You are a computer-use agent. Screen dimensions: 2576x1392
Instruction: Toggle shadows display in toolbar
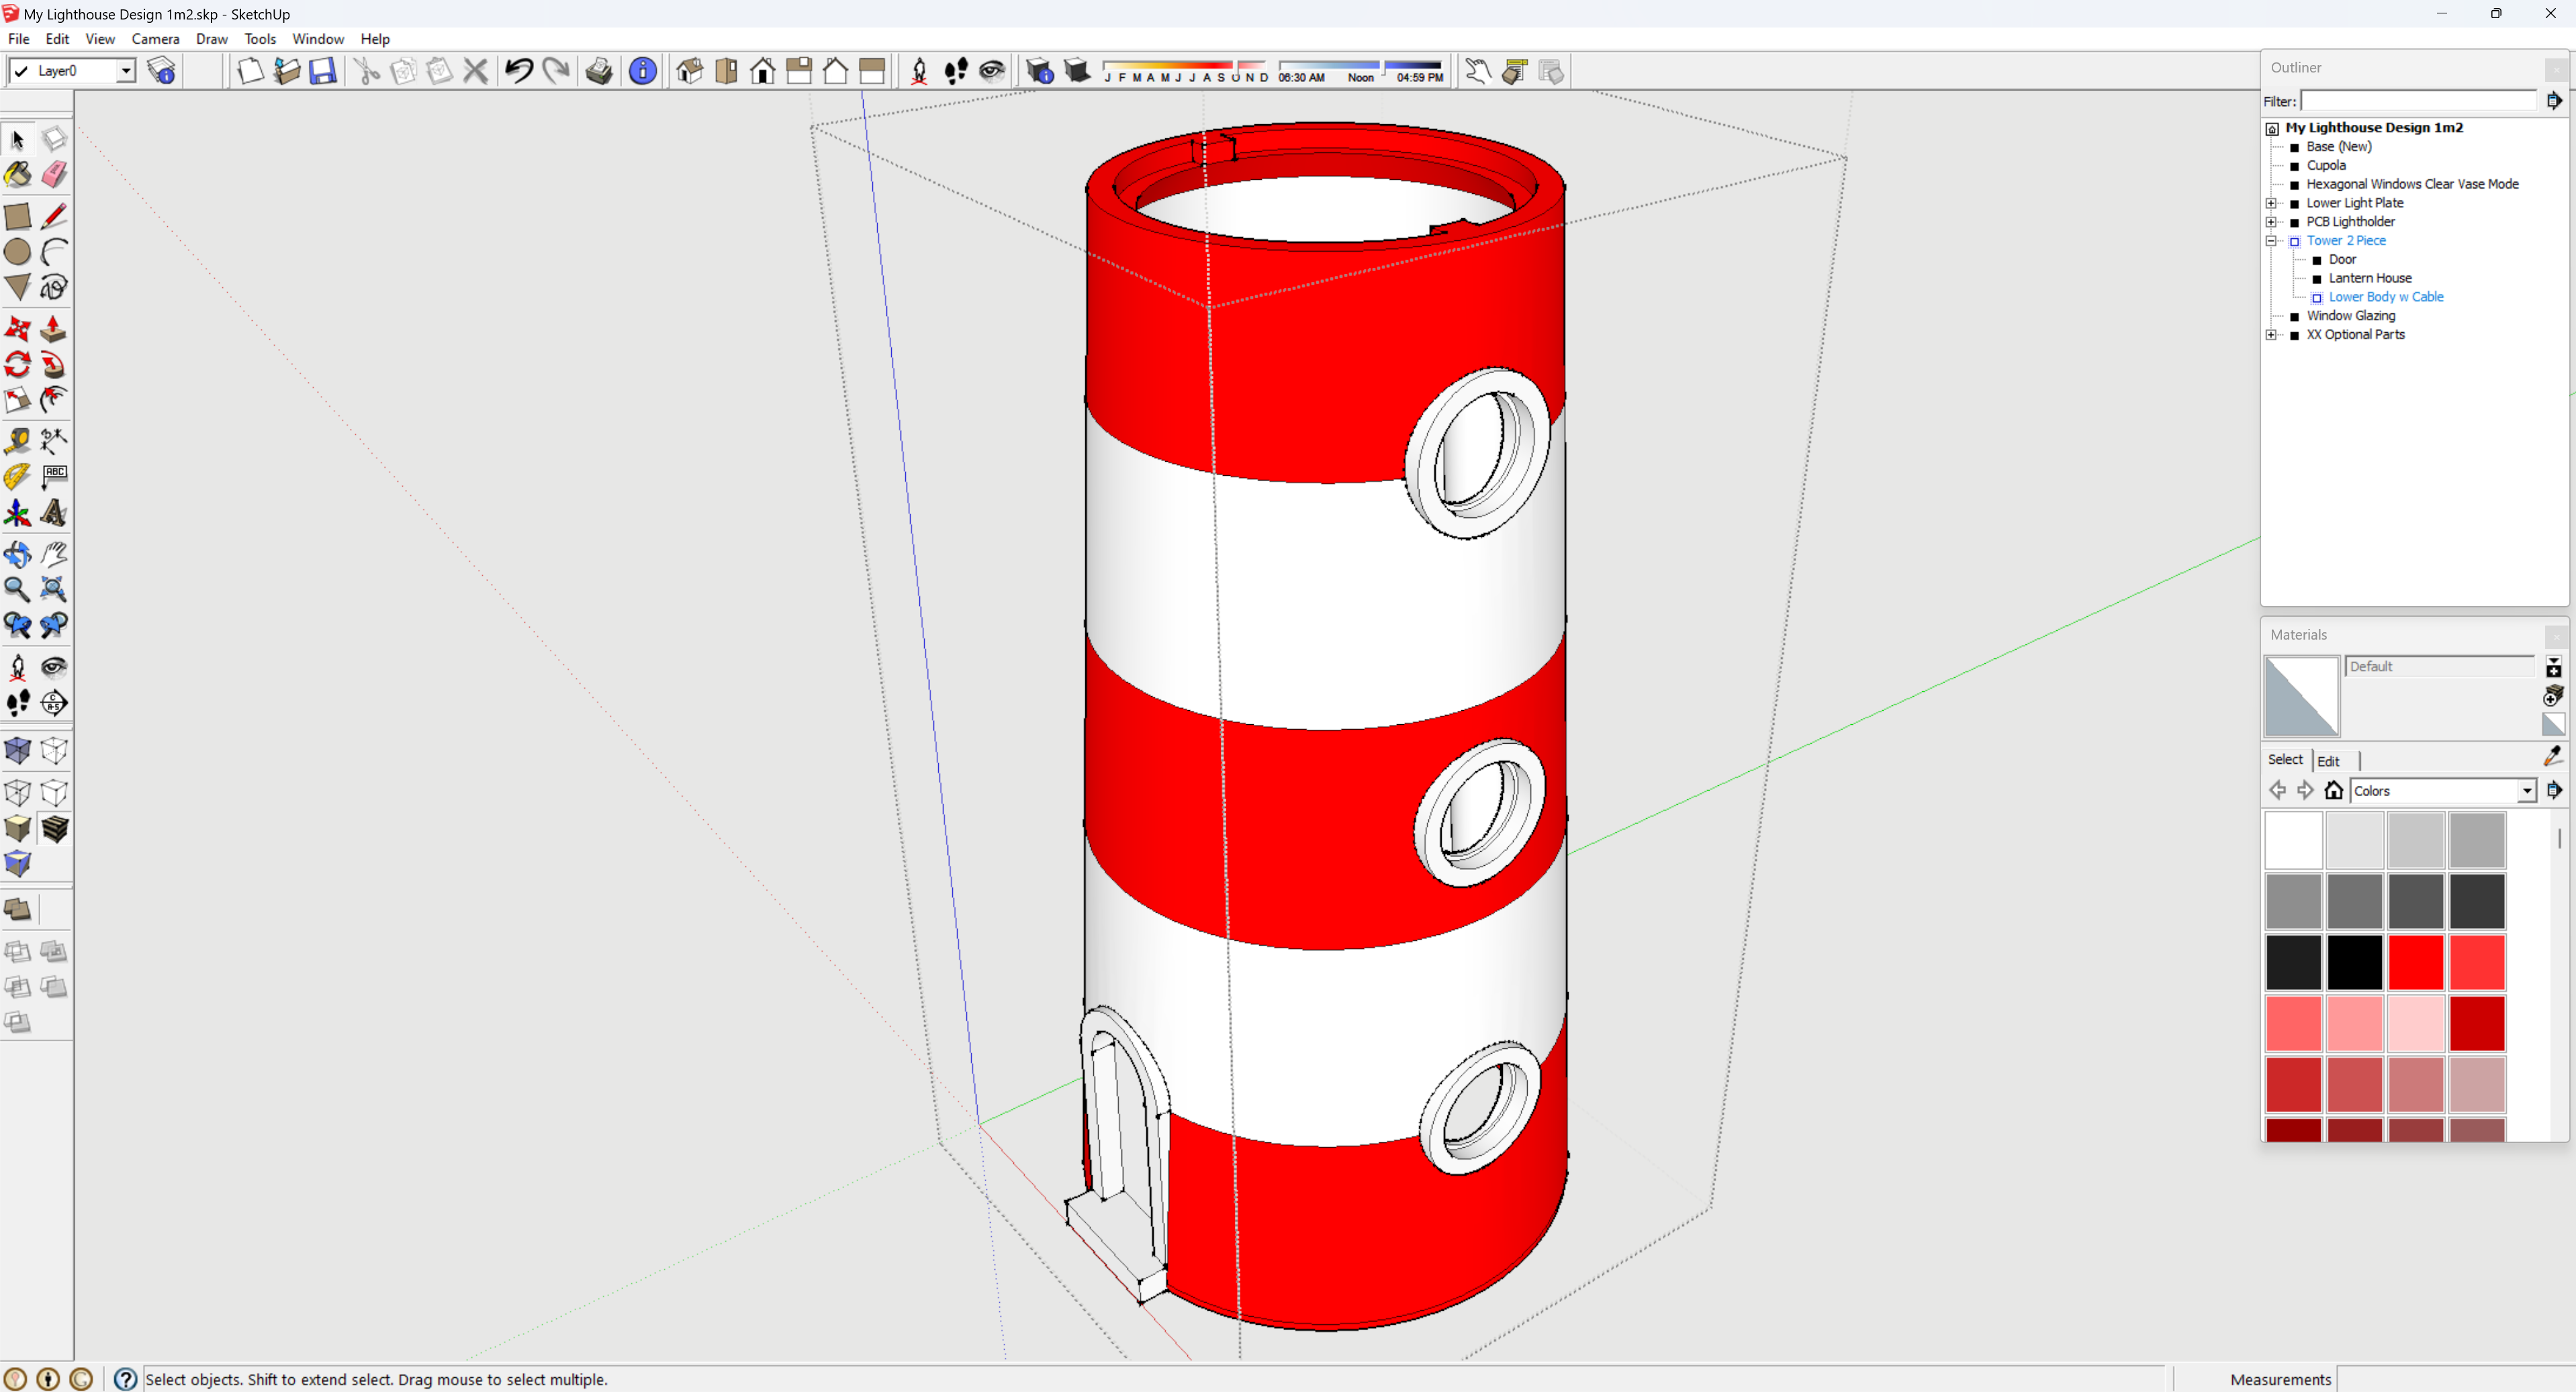tap(1077, 71)
